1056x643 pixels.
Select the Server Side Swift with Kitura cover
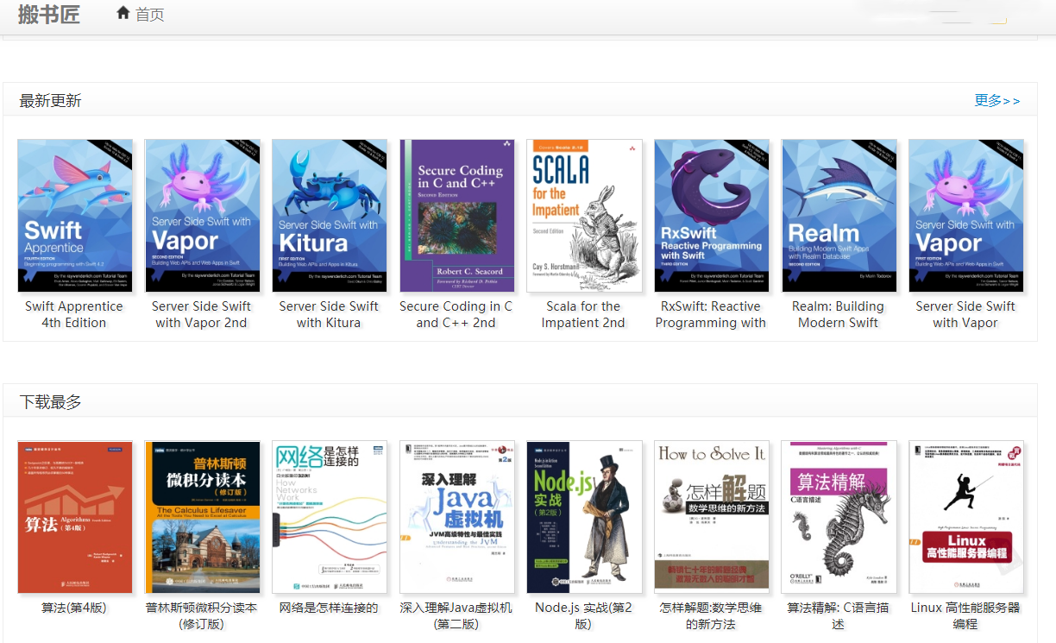click(330, 216)
